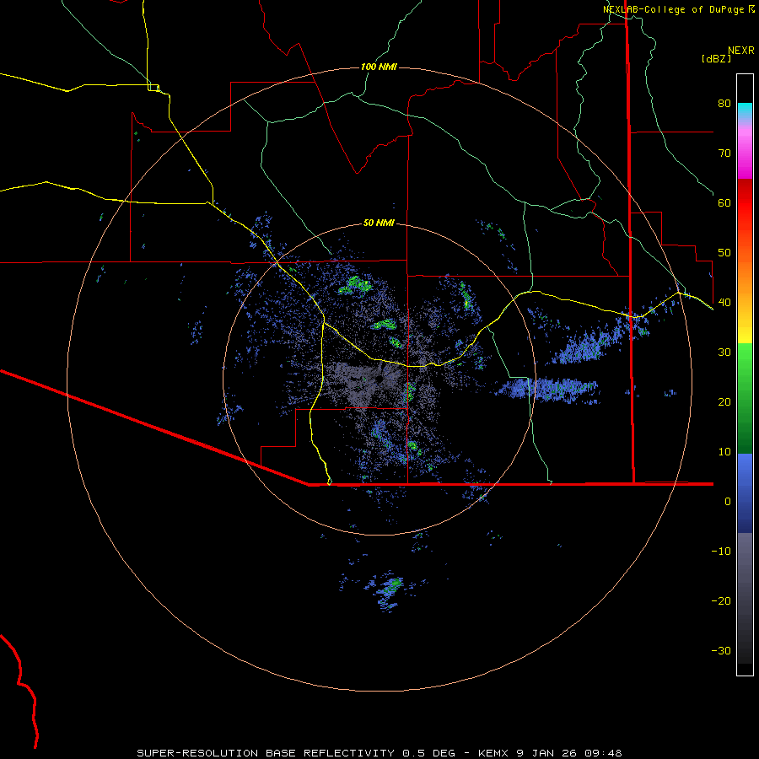759x759 pixels.
Task: Click the cyan top segment of the color bar
Action: (745, 107)
